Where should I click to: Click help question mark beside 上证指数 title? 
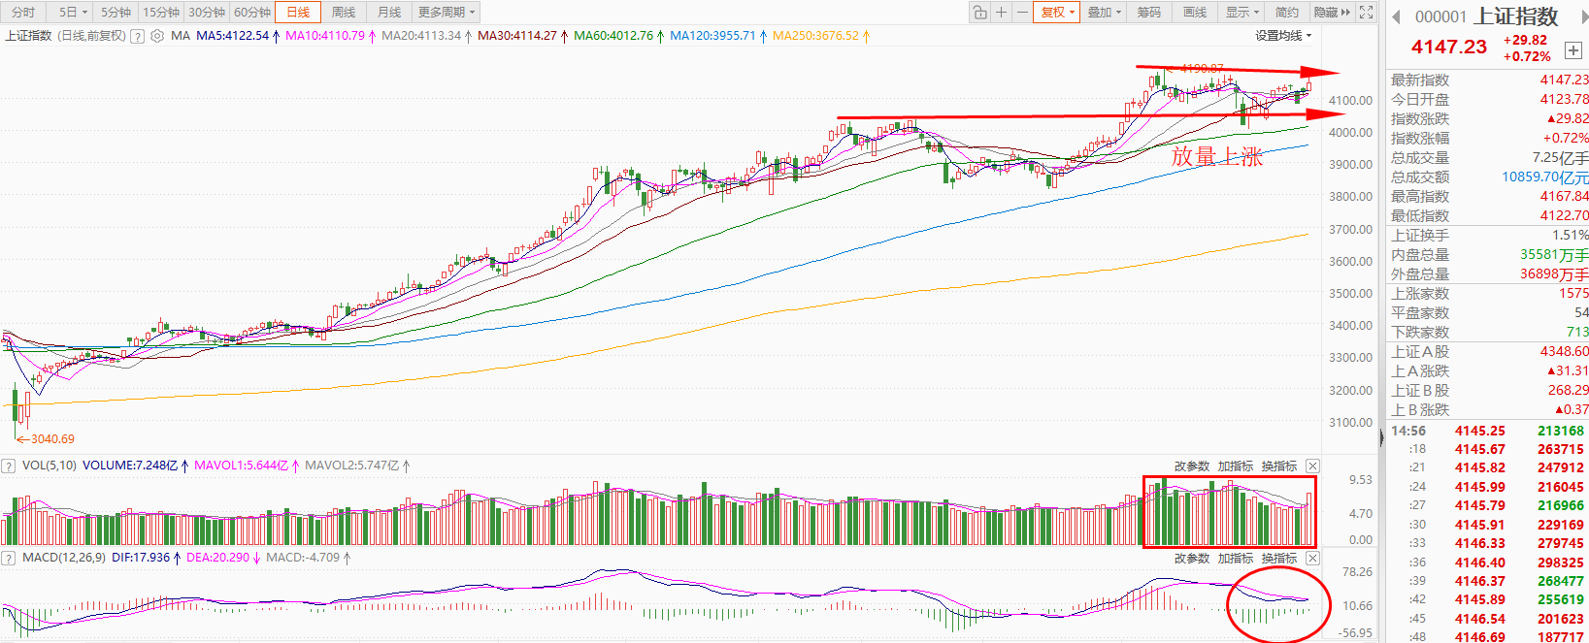(138, 36)
